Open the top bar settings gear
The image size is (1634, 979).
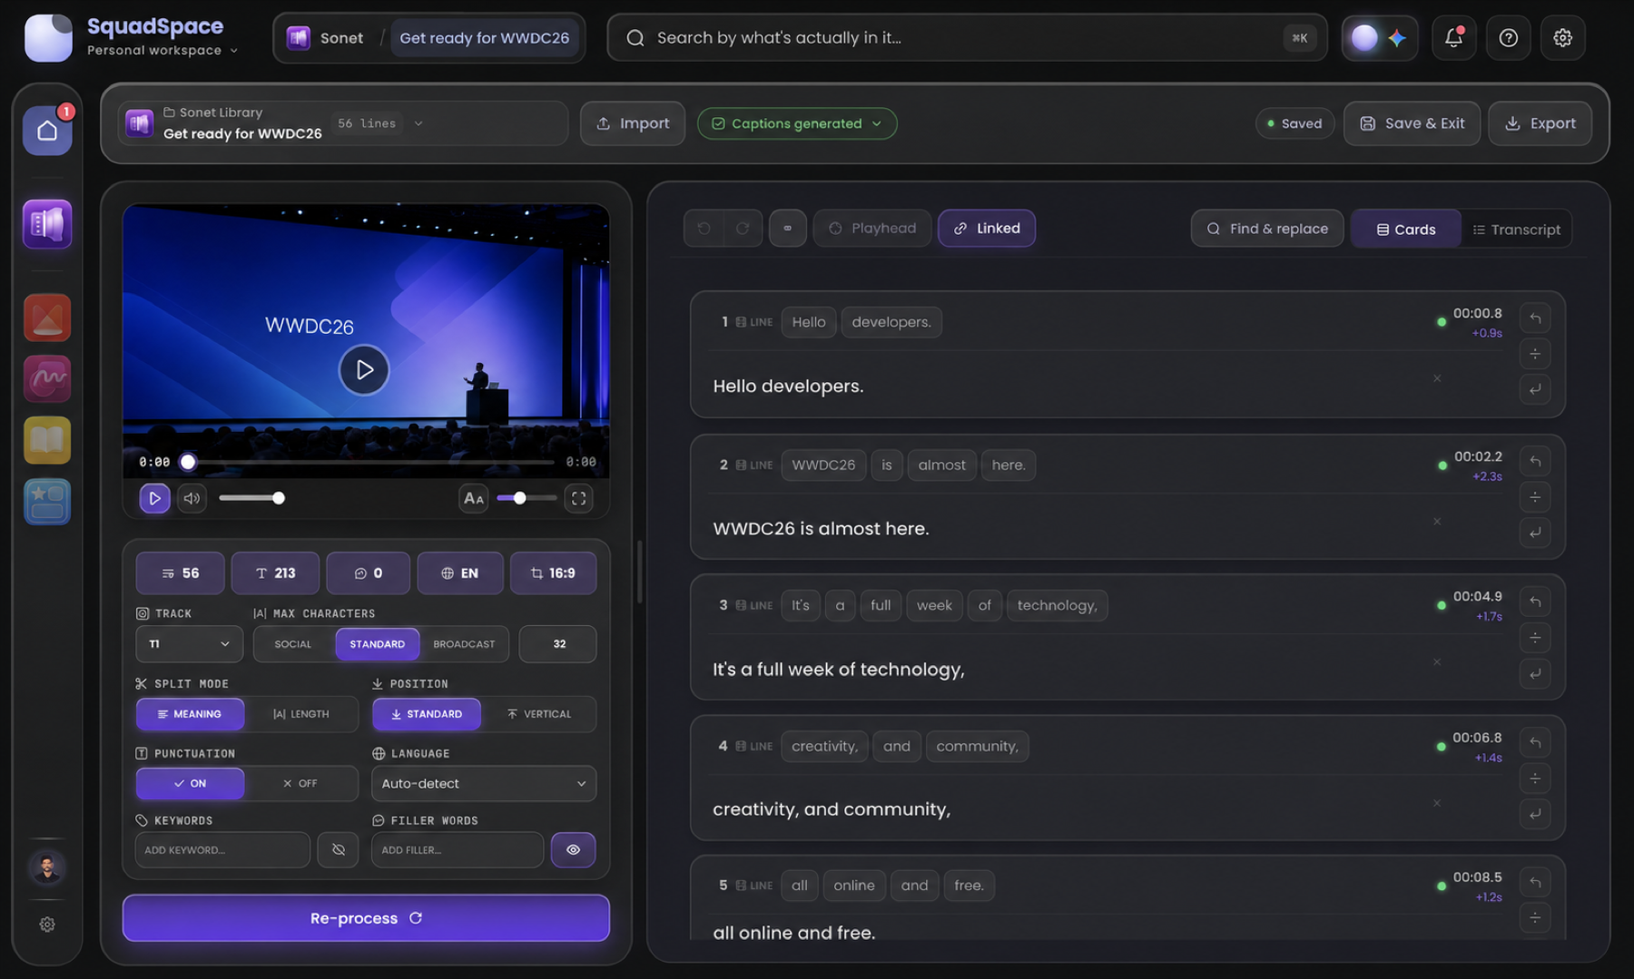click(x=1562, y=37)
